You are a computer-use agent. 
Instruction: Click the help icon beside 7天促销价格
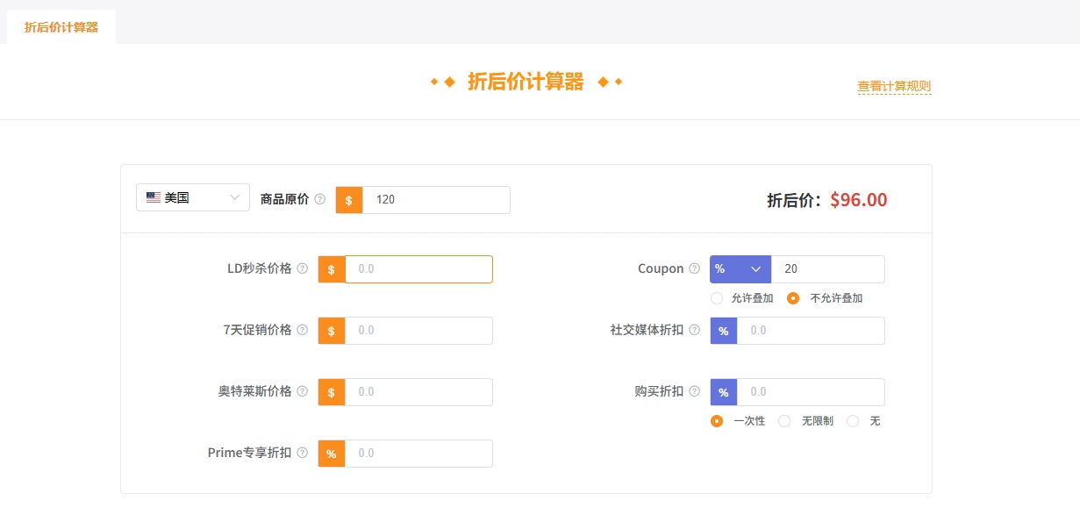(x=303, y=330)
